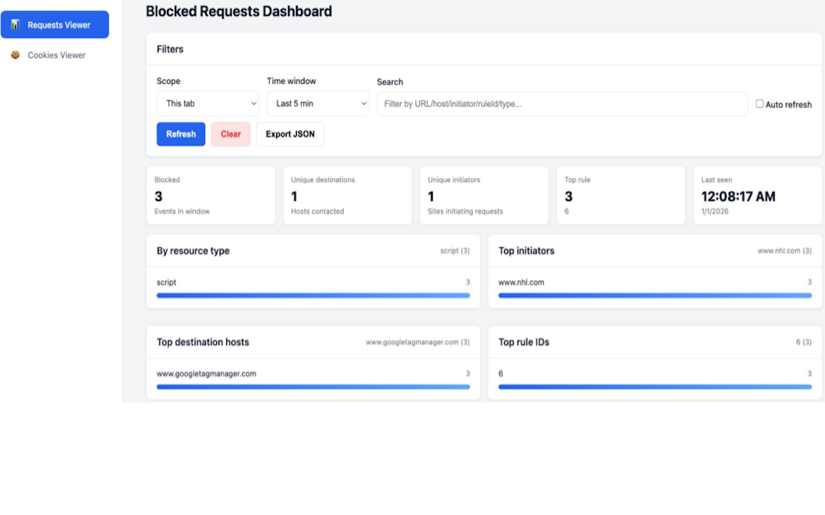The width and height of the screenshot is (825, 515).
Task: Click the Unique initiators stat card
Action: (484, 195)
